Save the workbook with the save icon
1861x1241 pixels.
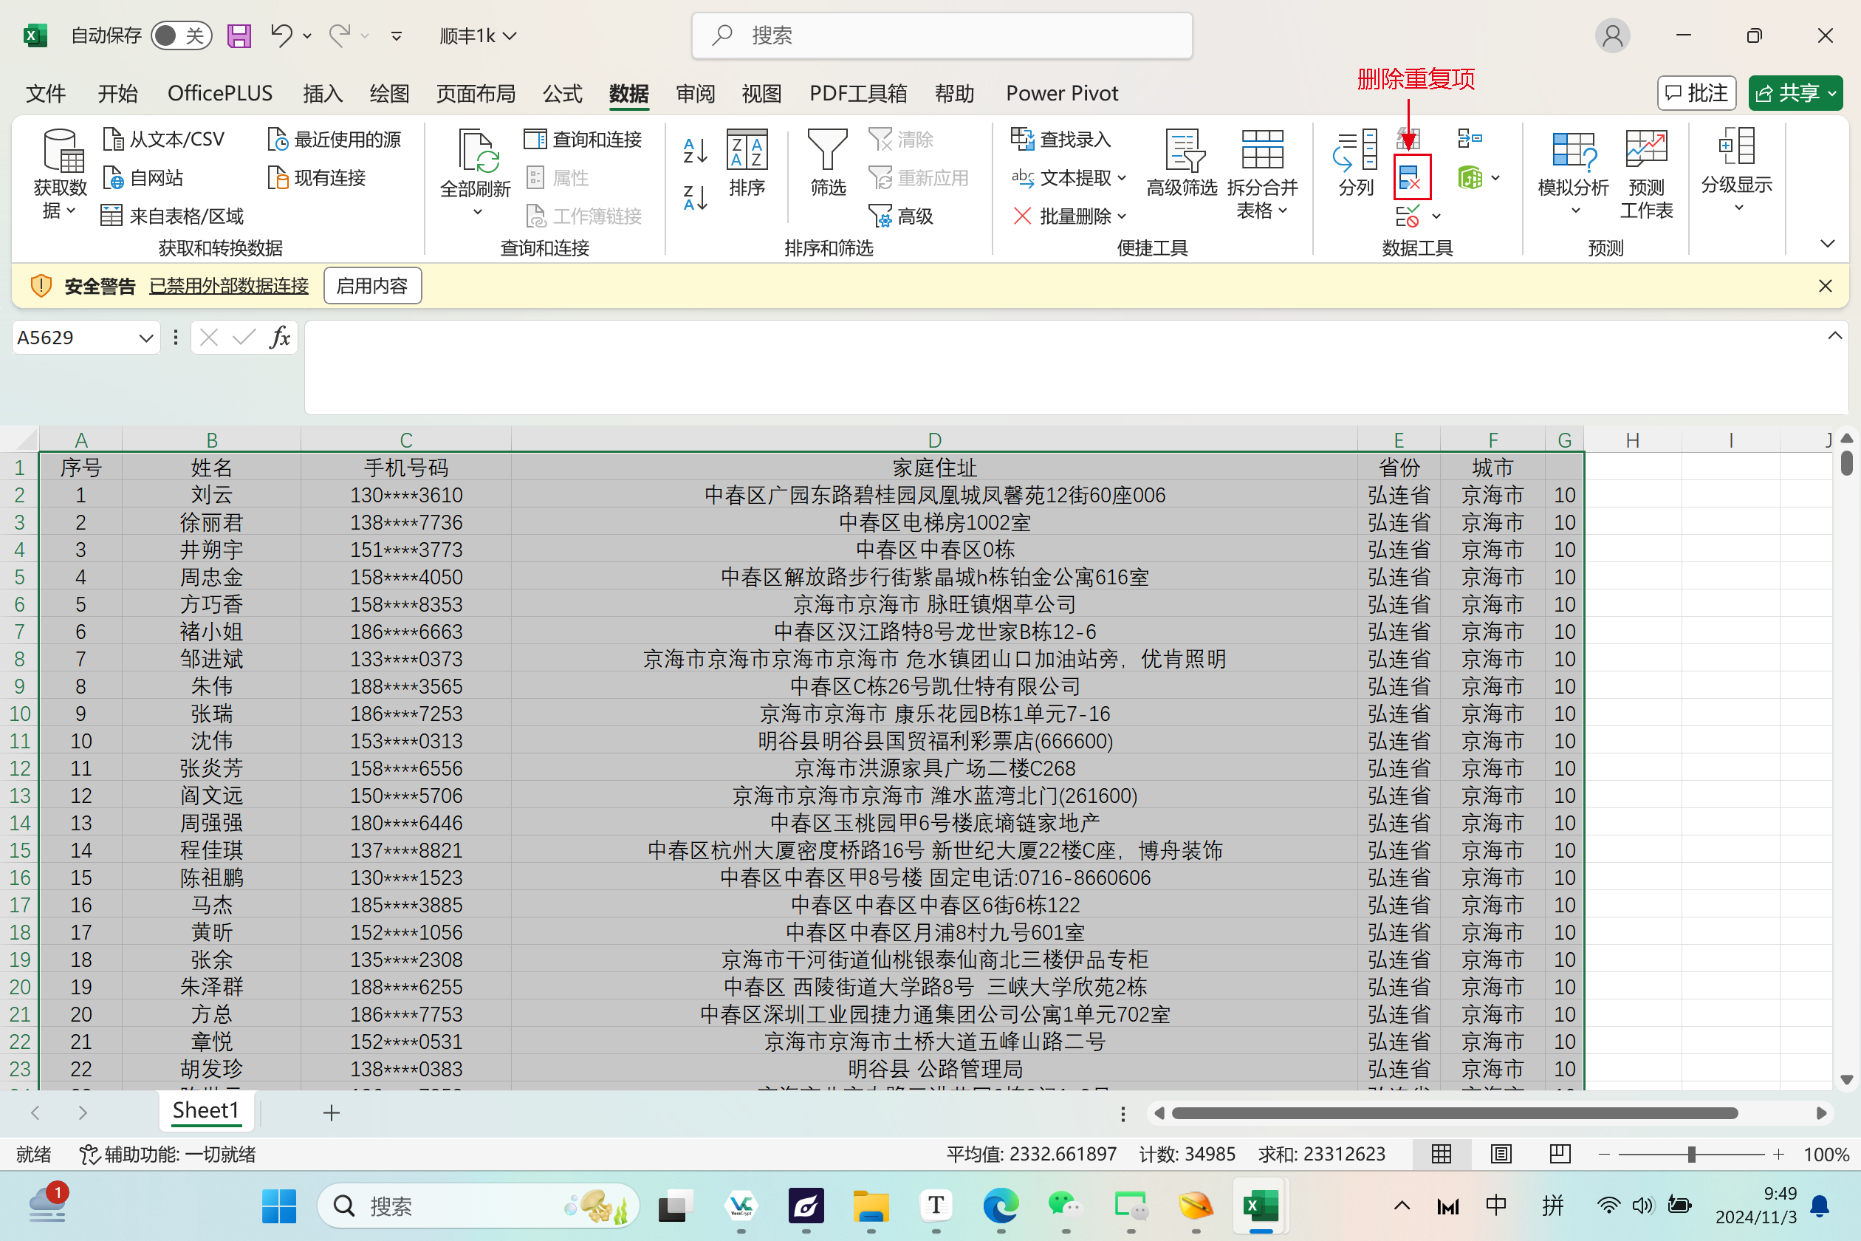(x=239, y=35)
